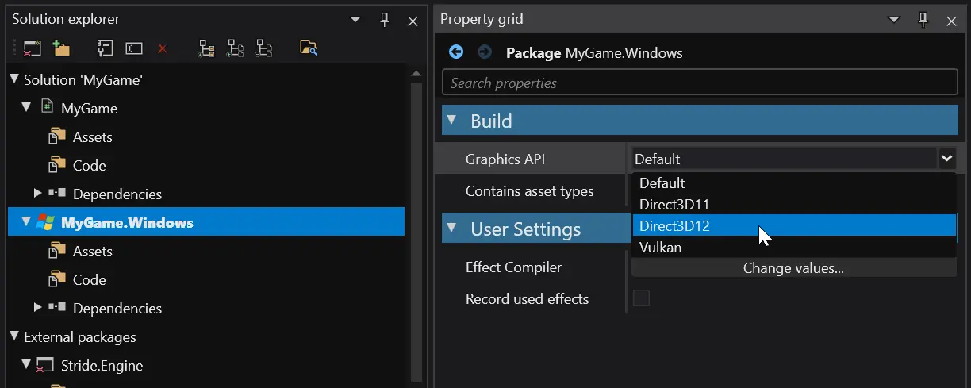Click the Dependencies icon under MyGame.Windows
Screen dimensions: 971x388
click(x=57, y=308)
